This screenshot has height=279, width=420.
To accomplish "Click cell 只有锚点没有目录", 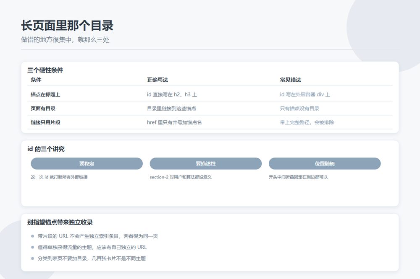I will point(299,108).
